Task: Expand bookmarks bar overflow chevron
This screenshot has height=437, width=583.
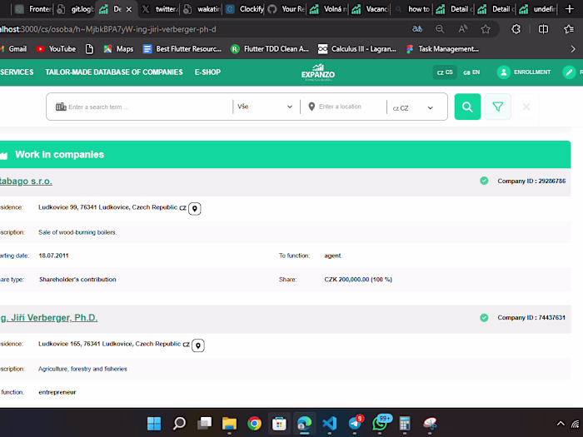Action: coord(573,49)
